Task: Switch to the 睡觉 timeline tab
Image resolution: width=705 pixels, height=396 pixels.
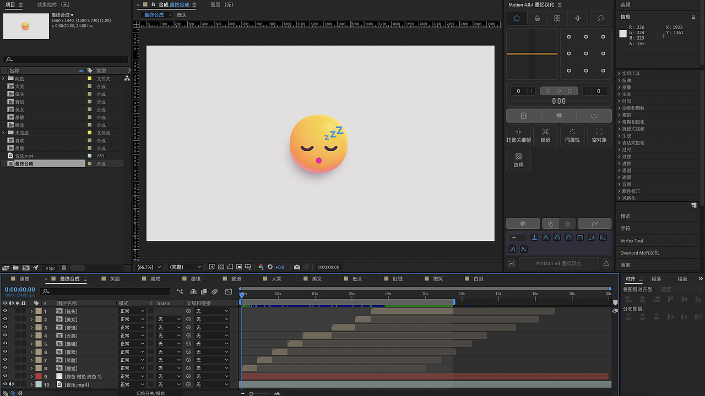Action: click(25, 279)
